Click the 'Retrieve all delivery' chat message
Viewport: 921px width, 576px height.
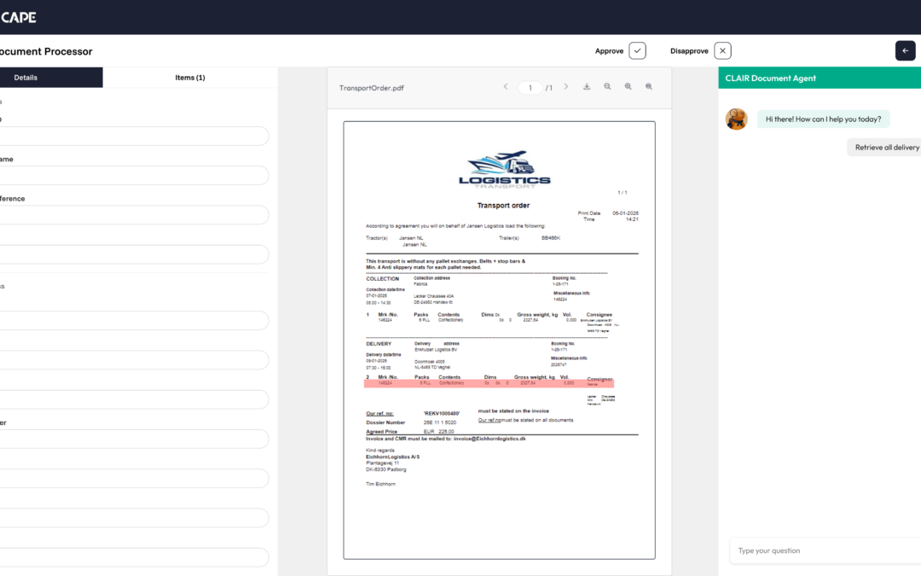click(x=884, y=148)
